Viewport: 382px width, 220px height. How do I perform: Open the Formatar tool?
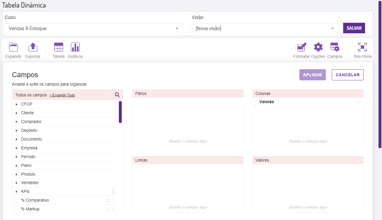(x=301, y=47)
